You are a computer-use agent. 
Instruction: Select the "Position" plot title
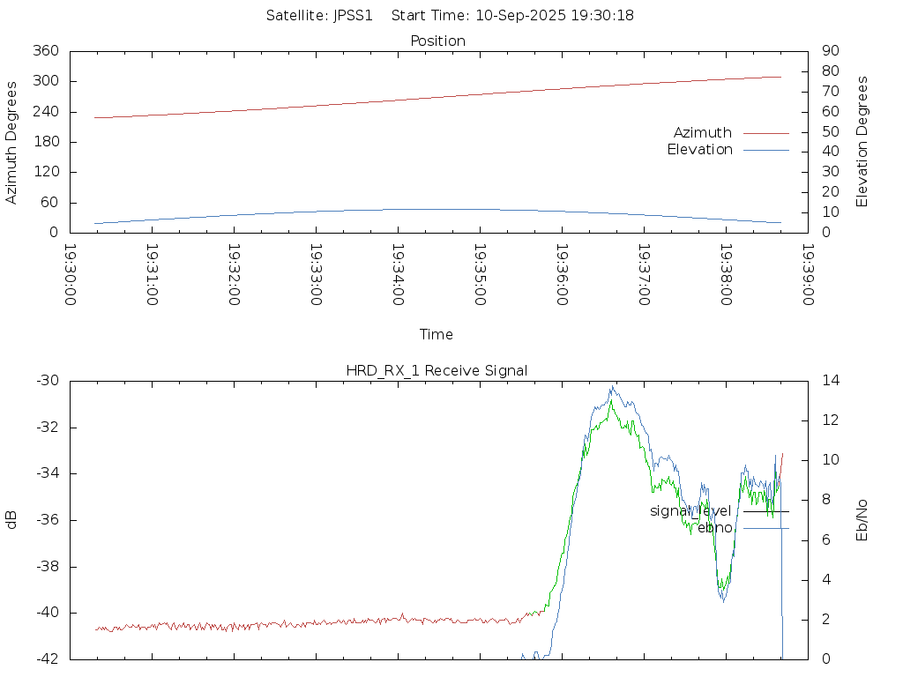click(437, 41)
